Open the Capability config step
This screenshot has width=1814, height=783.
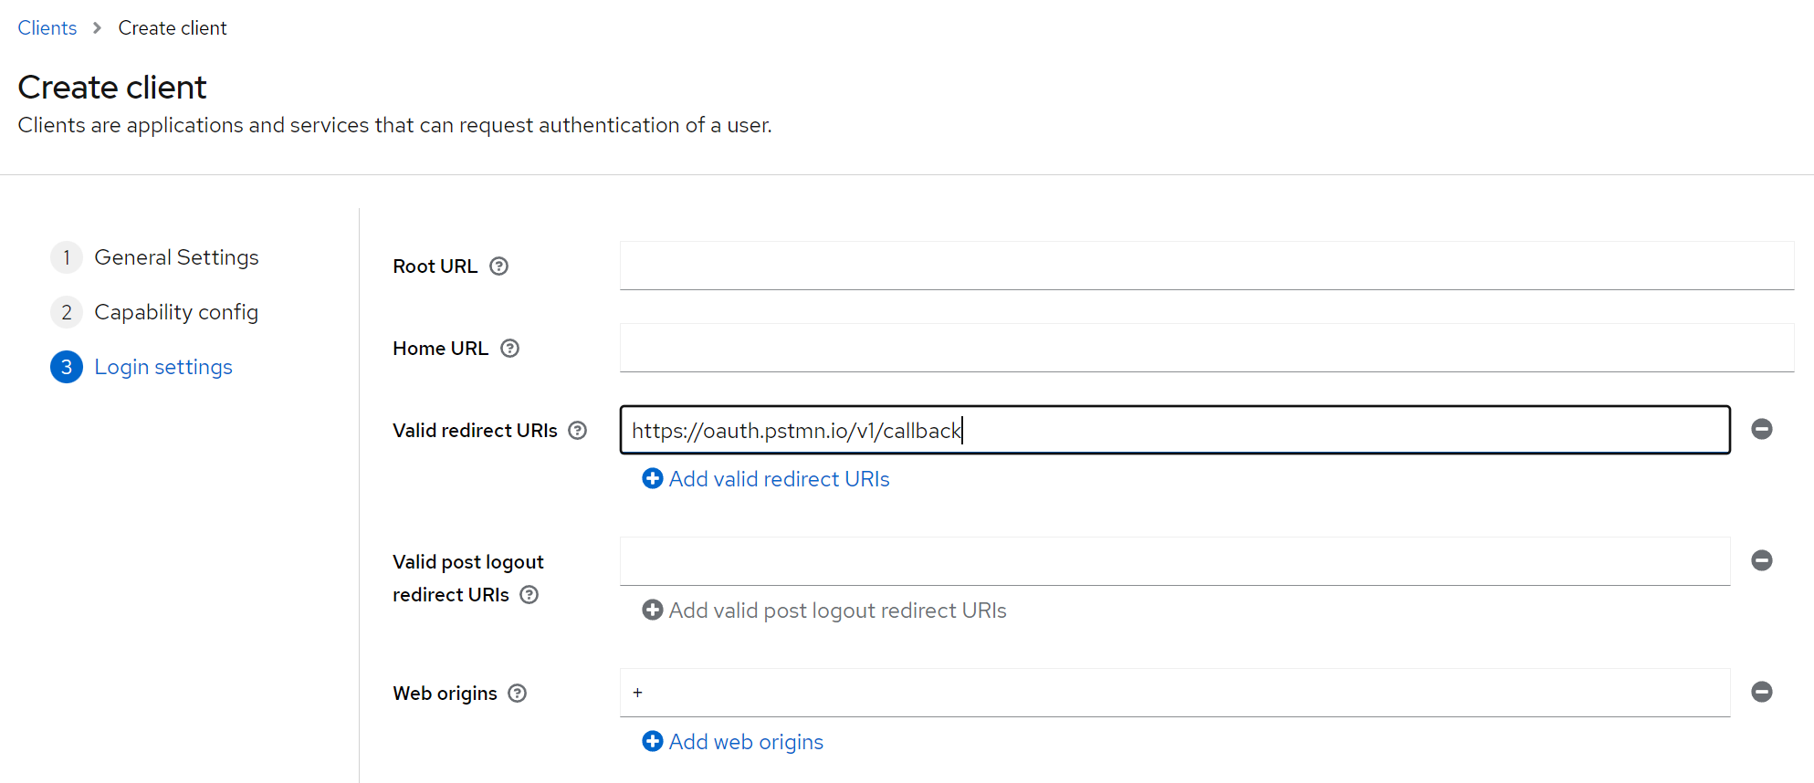[155, 312]
